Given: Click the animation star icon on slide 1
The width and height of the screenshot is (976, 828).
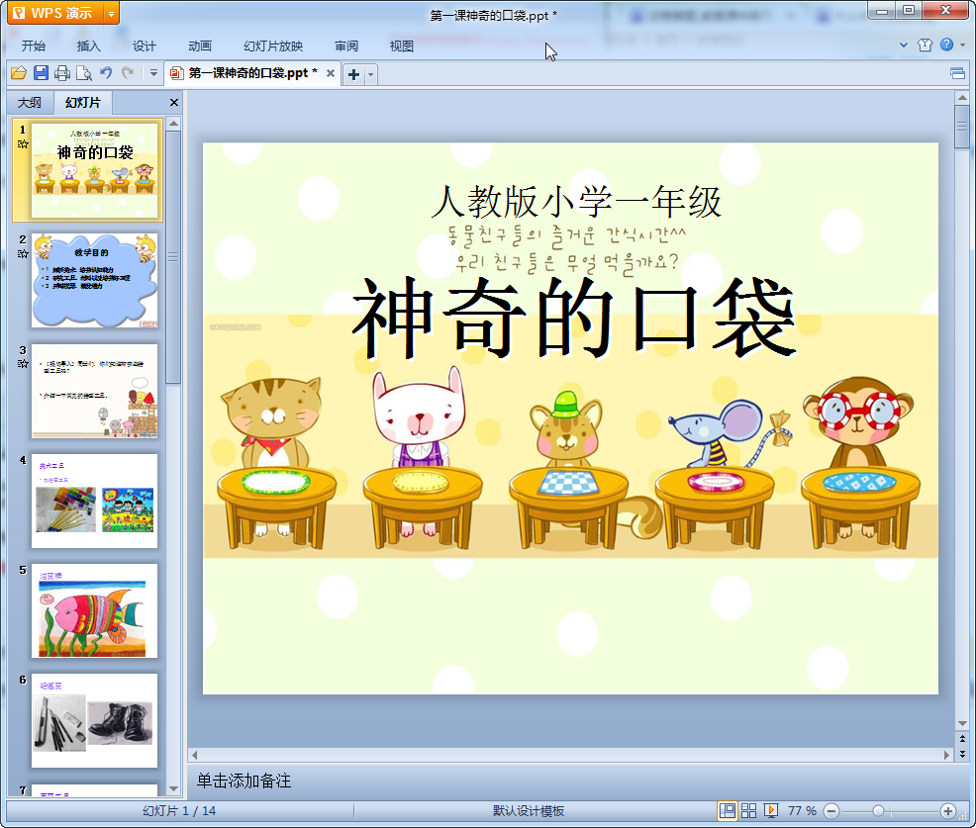Looking at the screenshot, I should (x=23, y=143).
